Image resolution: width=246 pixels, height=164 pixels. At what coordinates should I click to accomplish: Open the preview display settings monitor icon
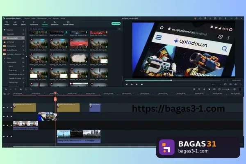tap(225, 84)
